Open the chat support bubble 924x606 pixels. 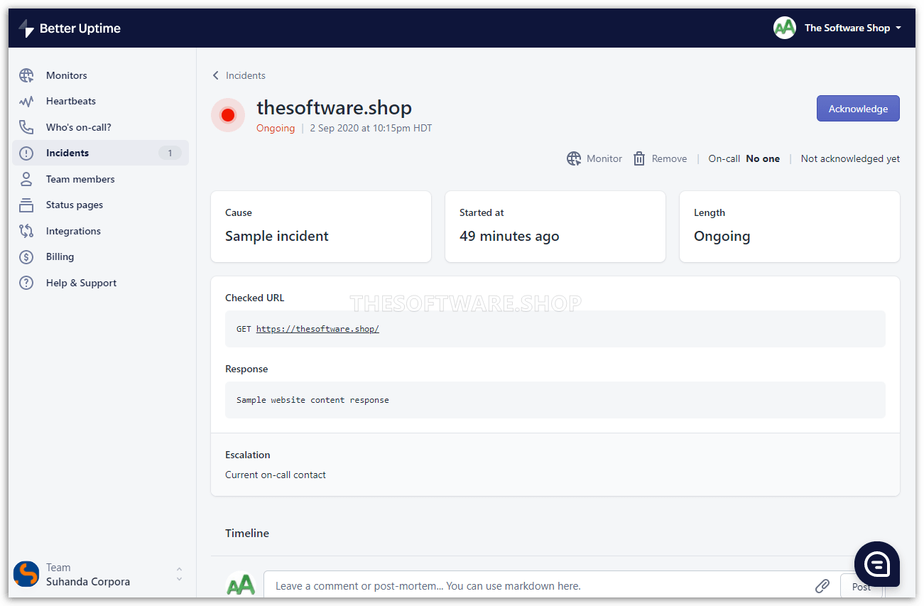(x=877, y=564)
